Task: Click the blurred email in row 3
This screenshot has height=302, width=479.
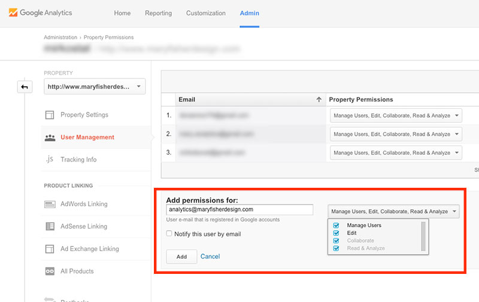Action: [213, 152]
